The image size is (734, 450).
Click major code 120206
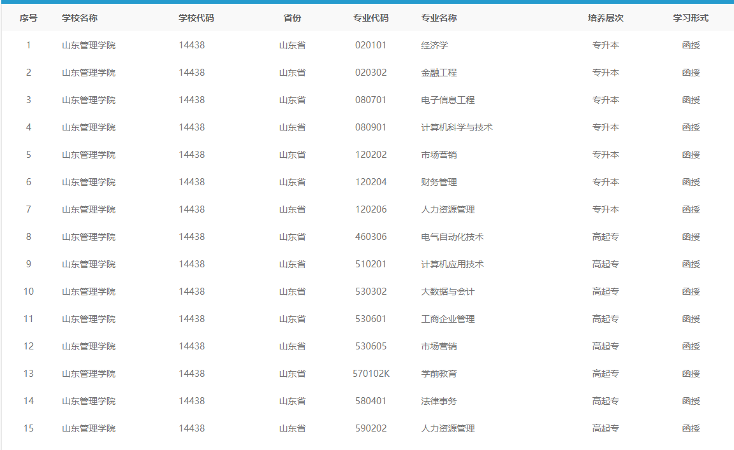[371, 209]
